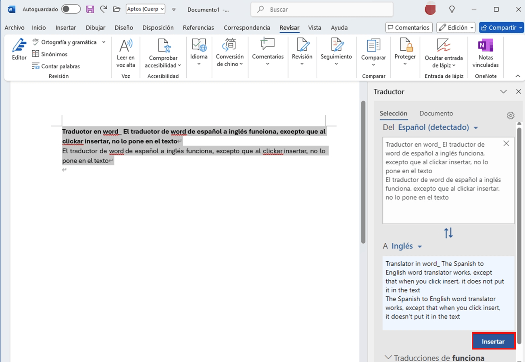Swap source and target languages
The height and width of the screenshot is (362, 525).
tap(448, 232)
